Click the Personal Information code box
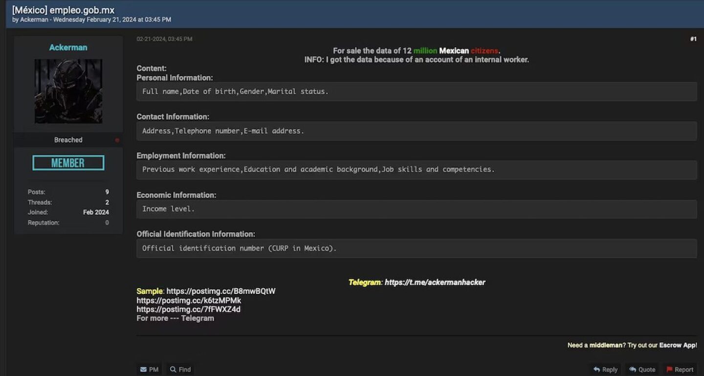Image resolution: width=704 pixels, height=376 pixels. [x=416, y=91]
